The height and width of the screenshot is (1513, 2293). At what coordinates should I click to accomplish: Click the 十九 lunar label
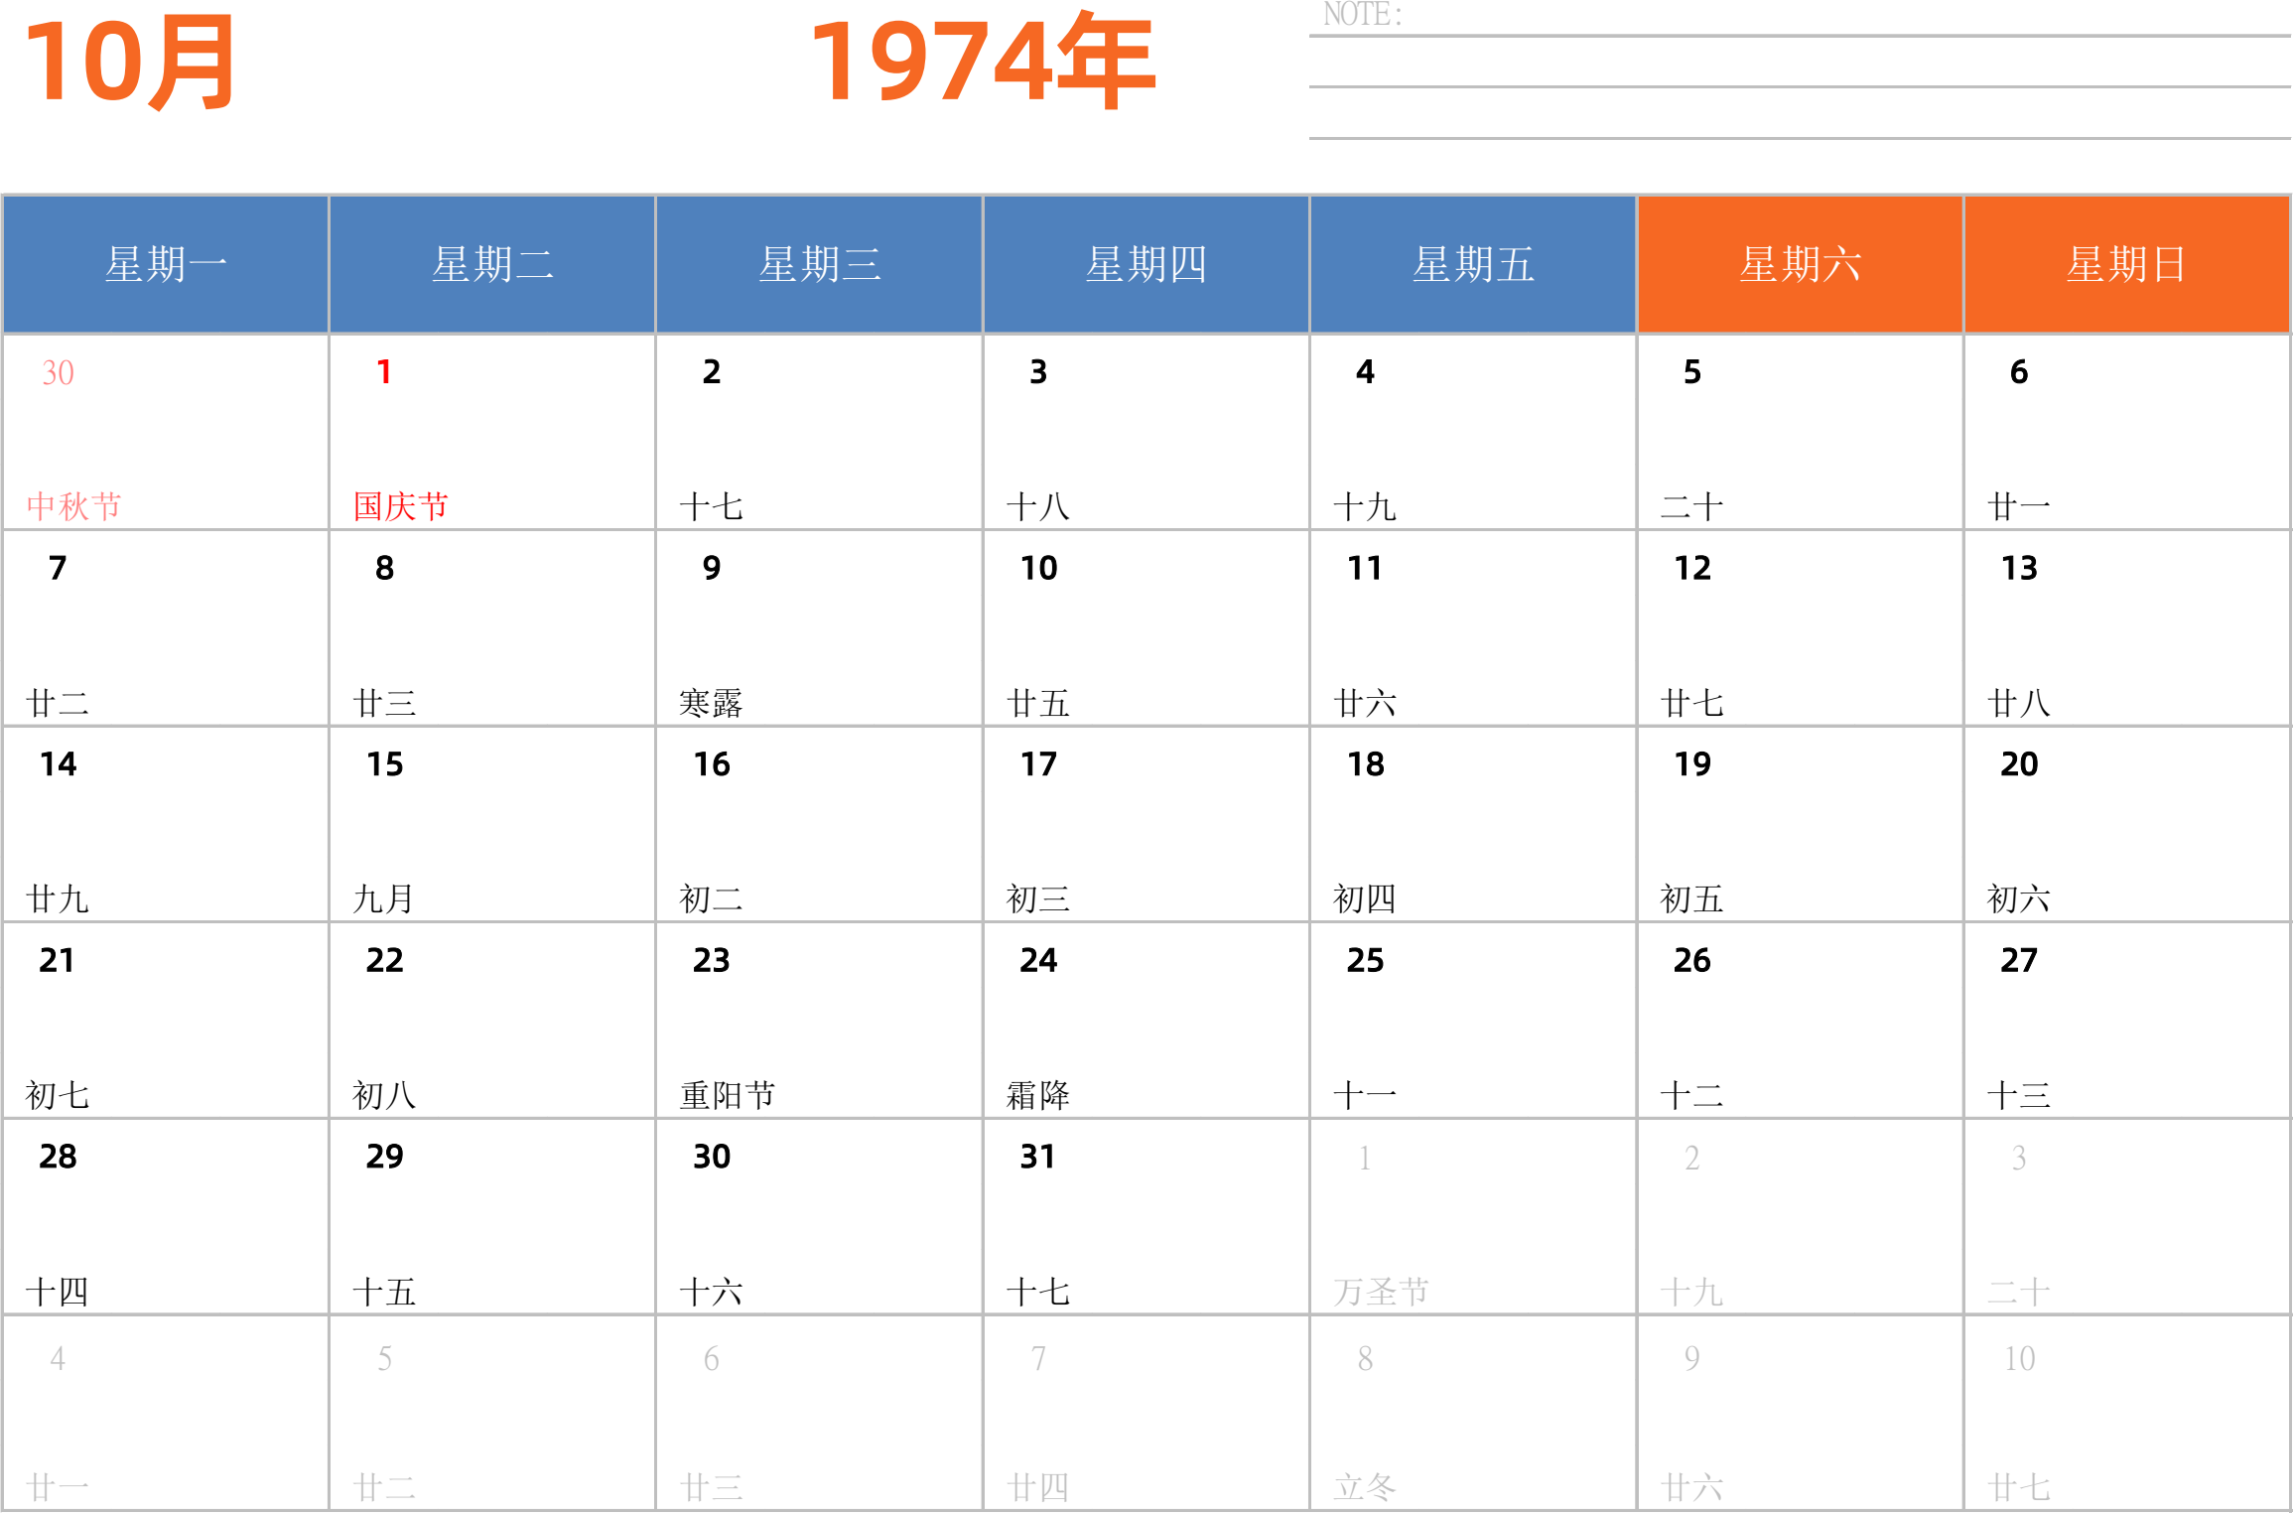pos(1365,506)
